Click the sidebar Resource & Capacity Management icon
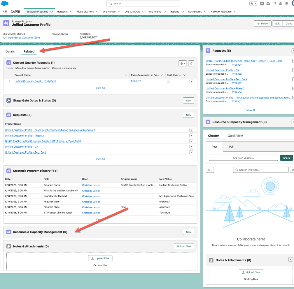 [208, 122]
